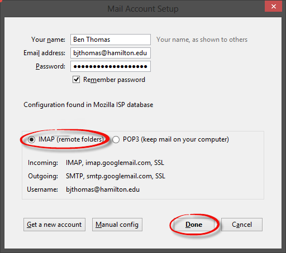Close the Mail Account Setup dialog

(273, 6)
